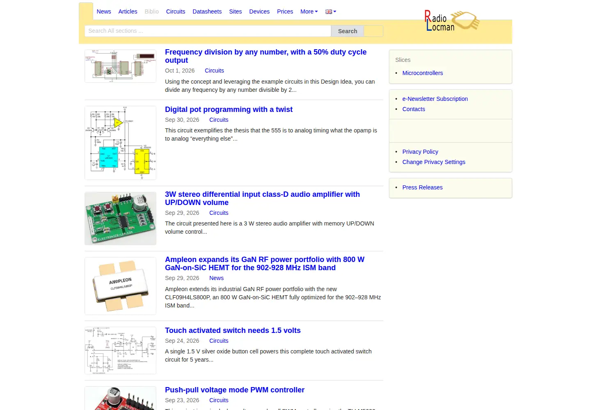Open the Touch activated switch article

[233, 330]
